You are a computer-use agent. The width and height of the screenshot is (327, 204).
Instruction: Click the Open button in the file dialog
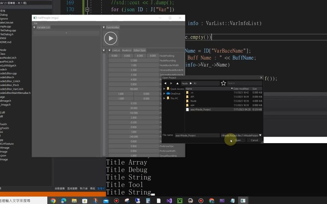(x=238, y=140)
